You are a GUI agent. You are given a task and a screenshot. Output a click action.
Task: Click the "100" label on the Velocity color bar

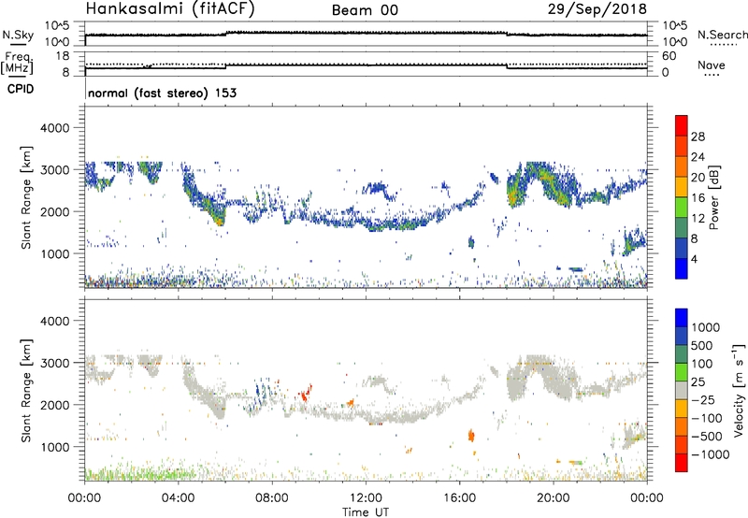(x=702, y=364)
